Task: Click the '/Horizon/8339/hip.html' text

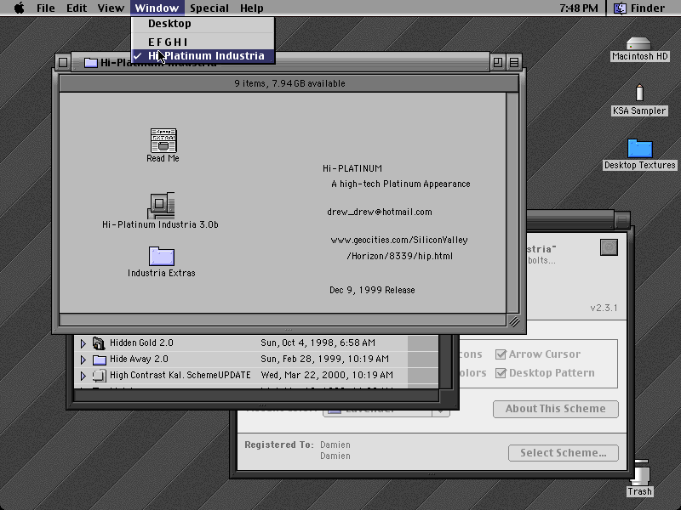Action: 399,257
